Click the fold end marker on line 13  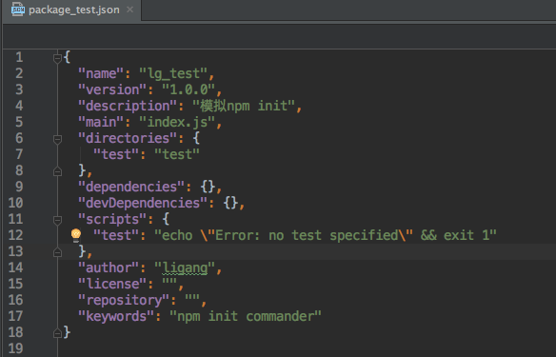click(x=57, y=252)
